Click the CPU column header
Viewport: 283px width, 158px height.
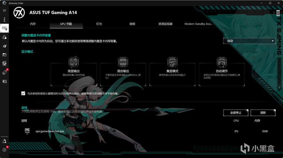[x=236, y=121]
